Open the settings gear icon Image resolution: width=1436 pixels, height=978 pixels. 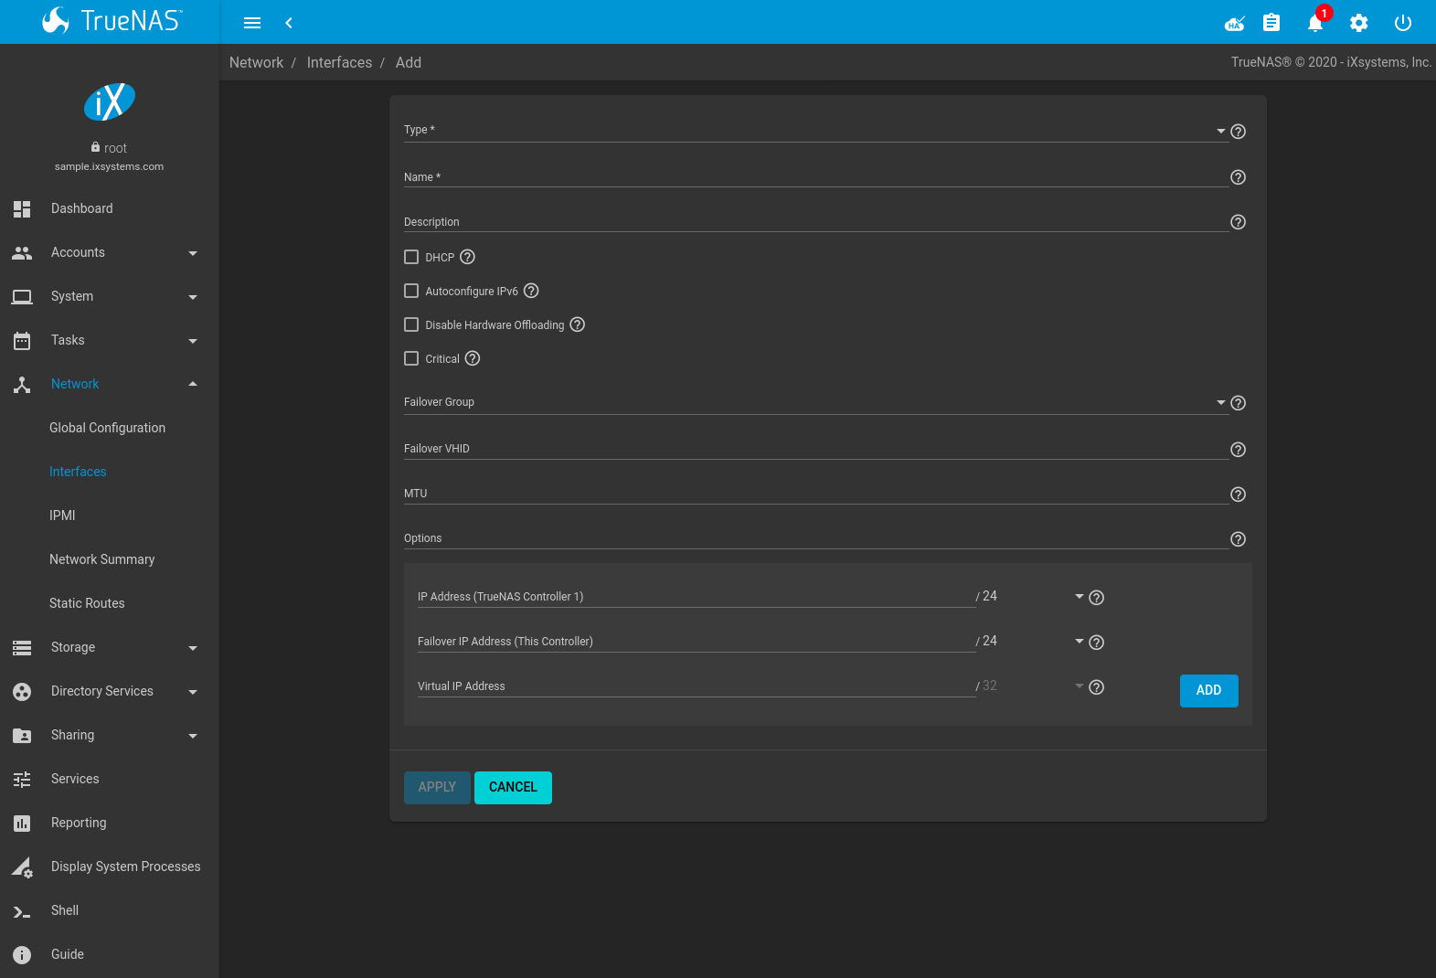coord(1359,23)
